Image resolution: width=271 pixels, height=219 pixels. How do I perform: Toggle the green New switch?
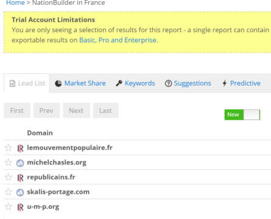tap(242, 115)
